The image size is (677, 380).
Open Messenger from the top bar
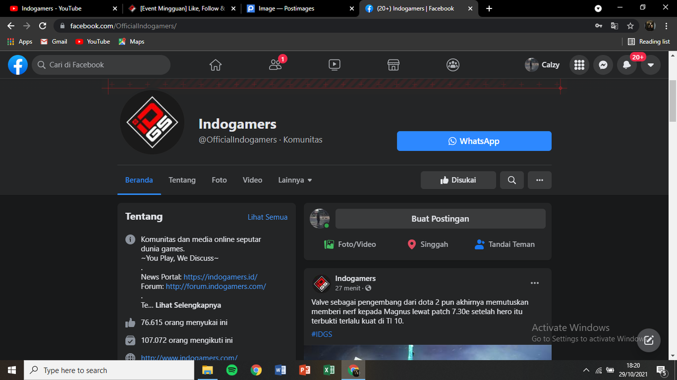[x=603, y=64]
